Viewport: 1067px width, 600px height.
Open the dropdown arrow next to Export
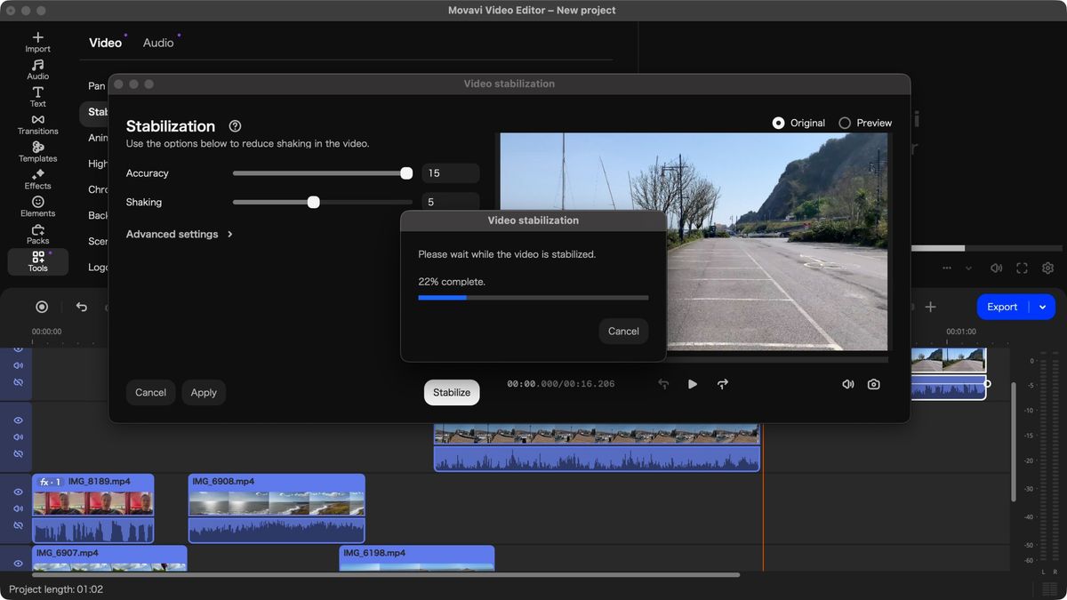(1043, 307)
